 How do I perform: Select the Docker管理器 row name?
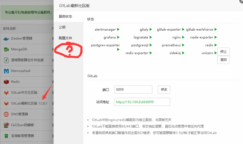[x=22, y=38]
